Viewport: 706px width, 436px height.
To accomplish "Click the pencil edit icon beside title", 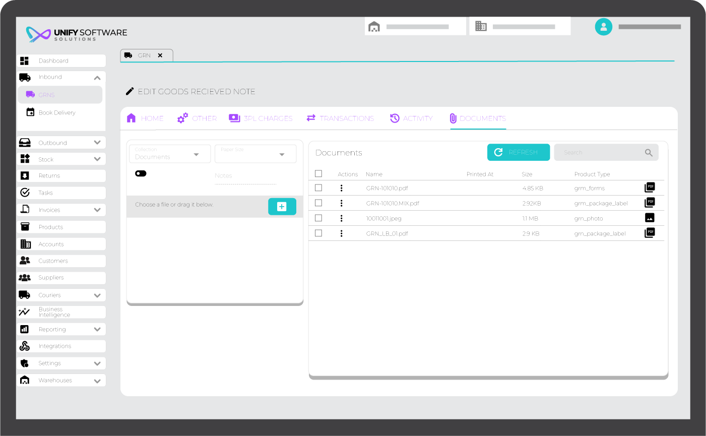I will [x=130, y=91].
